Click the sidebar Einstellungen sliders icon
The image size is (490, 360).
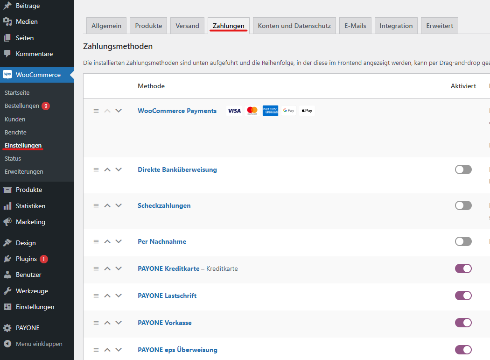(7, 307)
